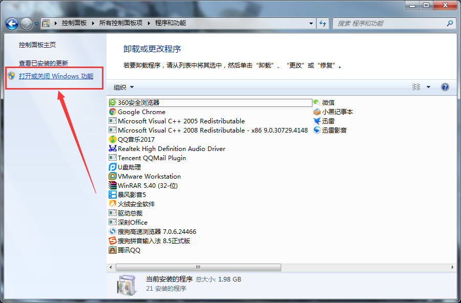Image resolution: width=461 pixels, height=303 pixels.
Task: Select the Realtek High Definition Audio Driver entry
Action: click(167, 149)
